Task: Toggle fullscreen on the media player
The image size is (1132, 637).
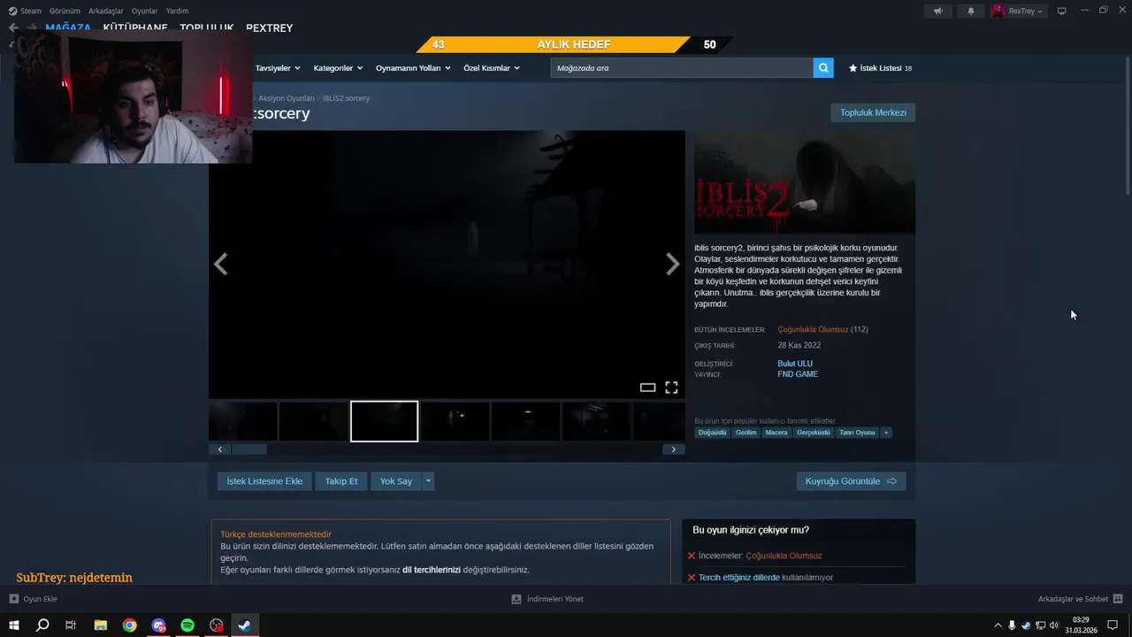Action: point(671,388)
